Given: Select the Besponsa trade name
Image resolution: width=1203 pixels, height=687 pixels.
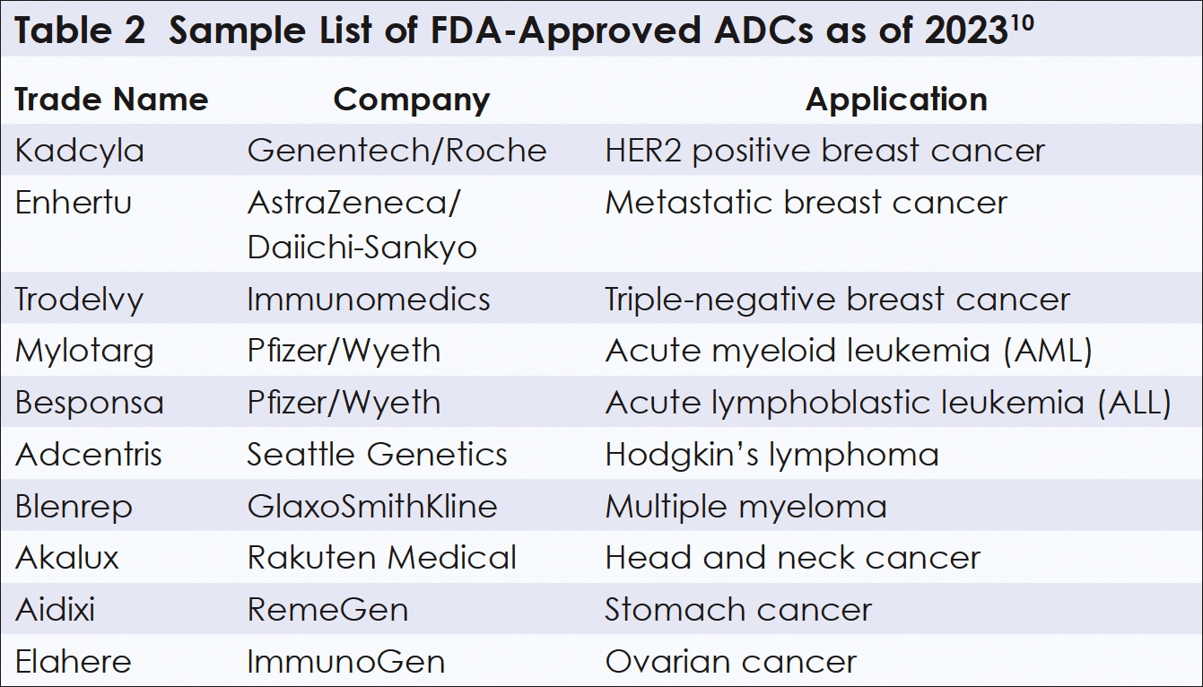Looking at the screenshot, I should [x=90, y=402].
